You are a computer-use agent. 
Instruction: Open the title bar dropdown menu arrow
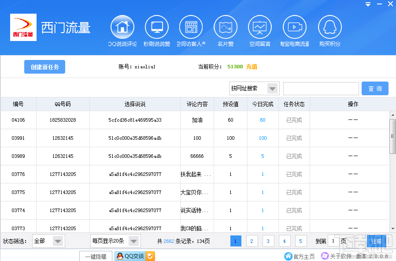pos(368,4)
